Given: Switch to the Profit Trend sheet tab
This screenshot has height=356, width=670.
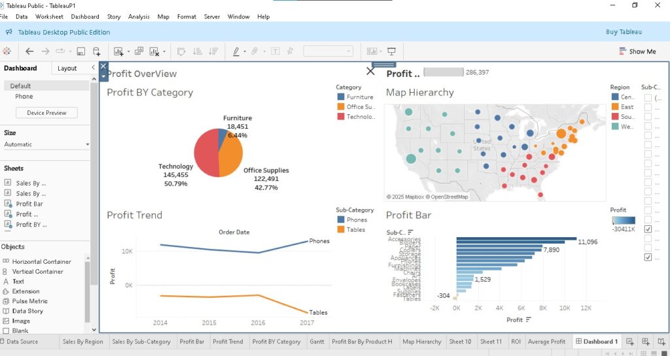Looking at the screenshot, I should tap(228, 342).
